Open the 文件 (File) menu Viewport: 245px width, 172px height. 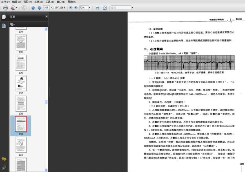5,2
